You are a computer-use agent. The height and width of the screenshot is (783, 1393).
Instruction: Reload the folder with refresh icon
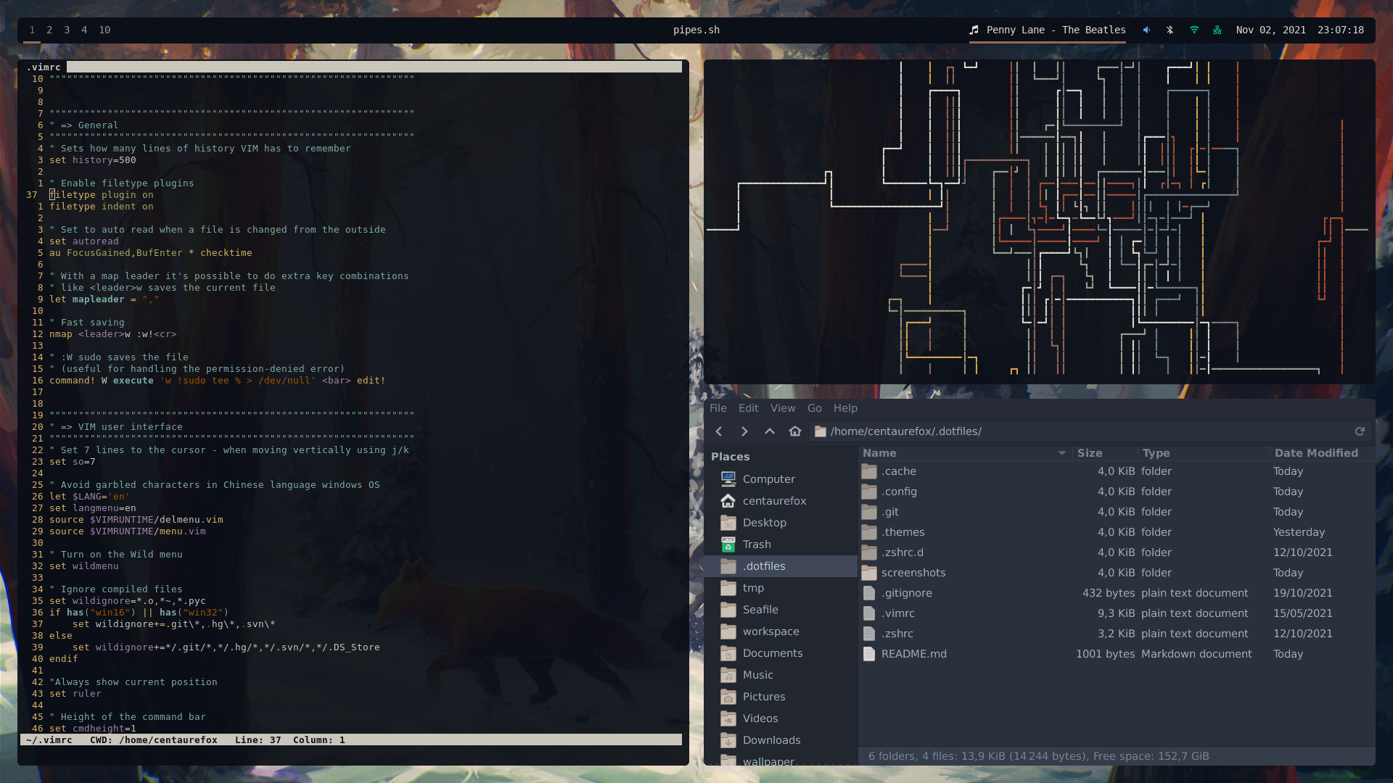pyautogui.click(x=1360, y=431)
